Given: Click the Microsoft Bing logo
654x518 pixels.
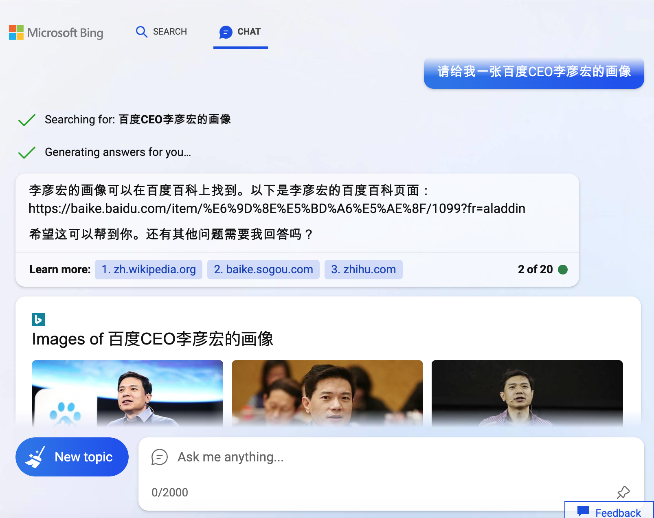Looking at the screenshot, I should coord(56,33).
